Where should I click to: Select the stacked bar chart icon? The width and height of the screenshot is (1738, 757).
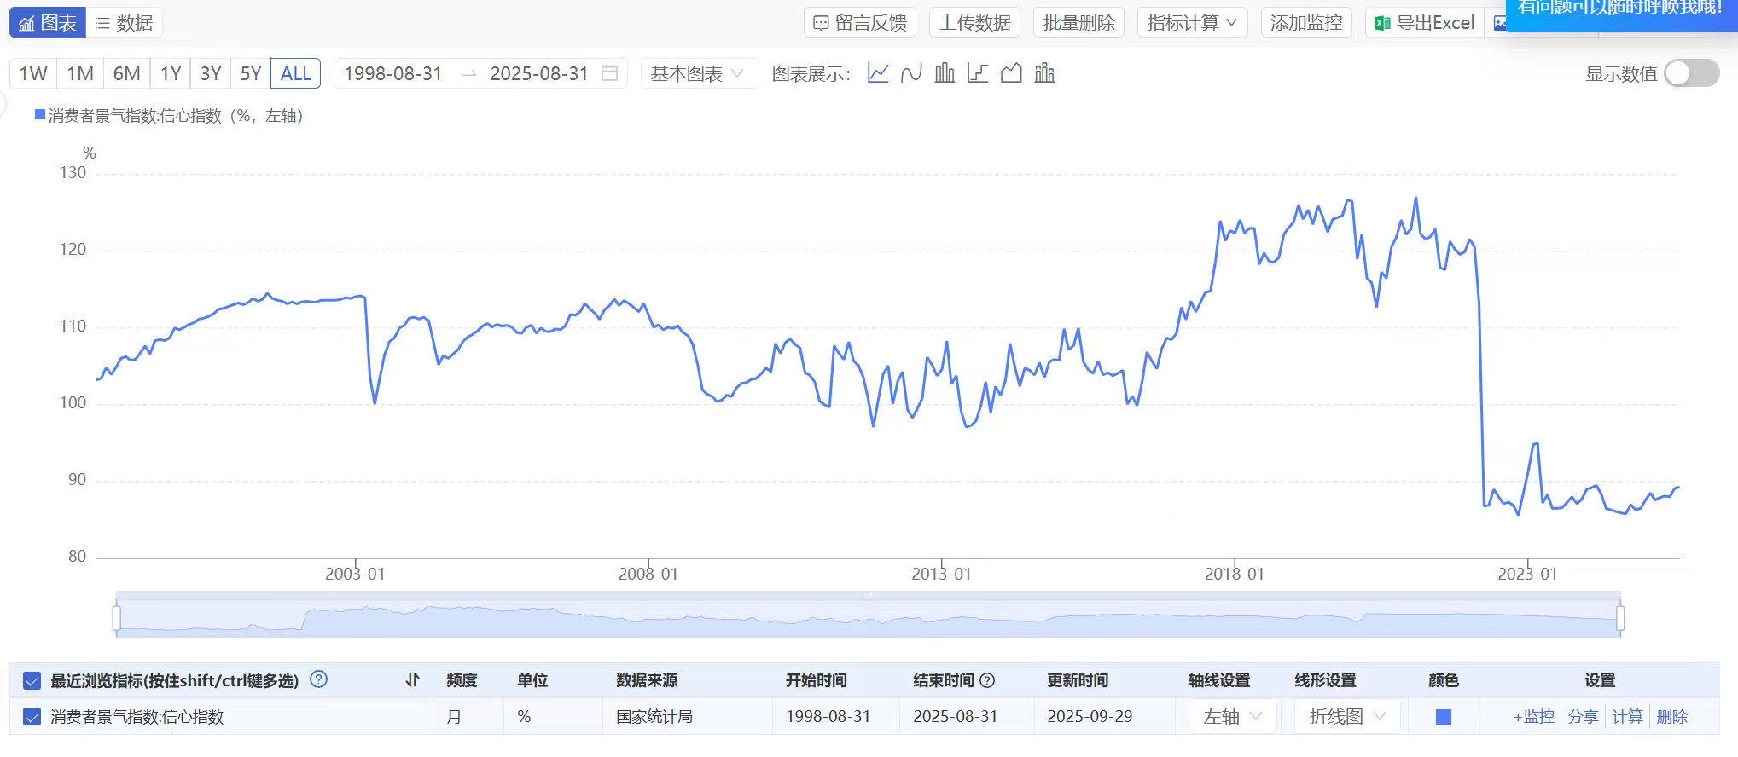1044,73
